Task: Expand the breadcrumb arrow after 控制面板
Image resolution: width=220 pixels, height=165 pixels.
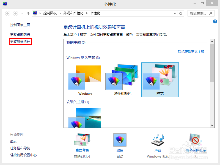Action: 60,13
